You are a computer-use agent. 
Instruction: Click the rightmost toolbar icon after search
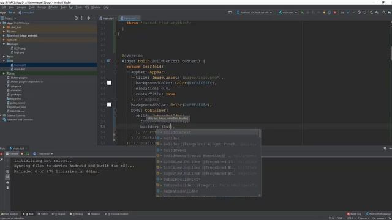pyautogui.click(x=390, y=12)
